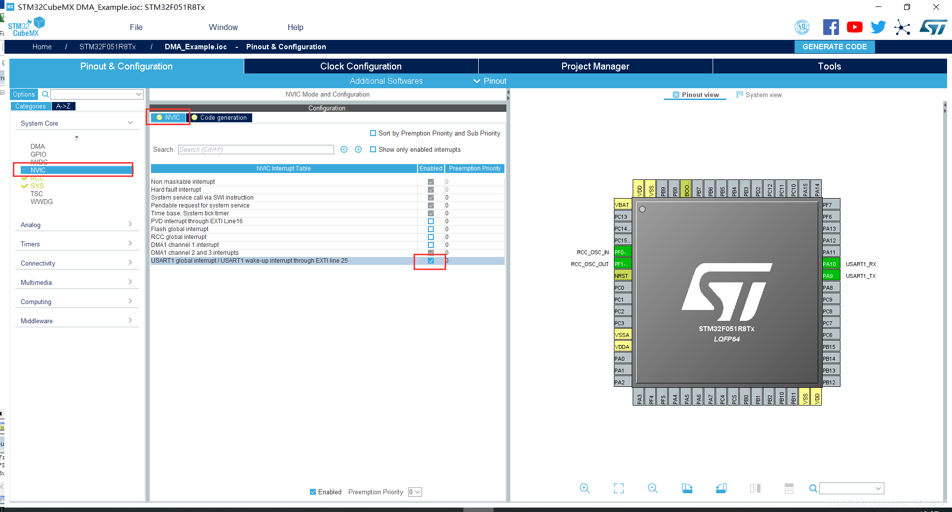Viewport: 952px width, 512px height.
Task: Click the ST community network icon
Action: (x=902, y=27)
